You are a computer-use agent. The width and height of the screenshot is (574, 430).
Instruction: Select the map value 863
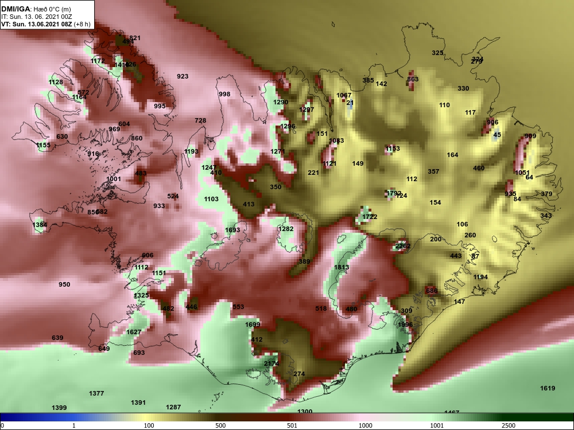point(413,79)
